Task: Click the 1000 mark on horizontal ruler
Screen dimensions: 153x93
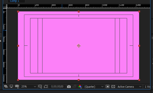Action: [105, 5]
